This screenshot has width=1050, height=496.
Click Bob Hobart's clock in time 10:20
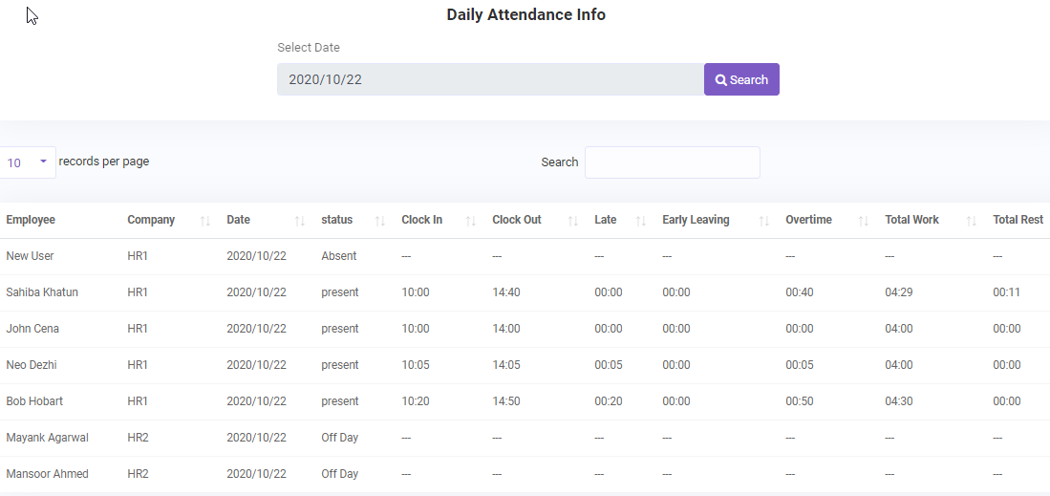[x=416, y=401]
